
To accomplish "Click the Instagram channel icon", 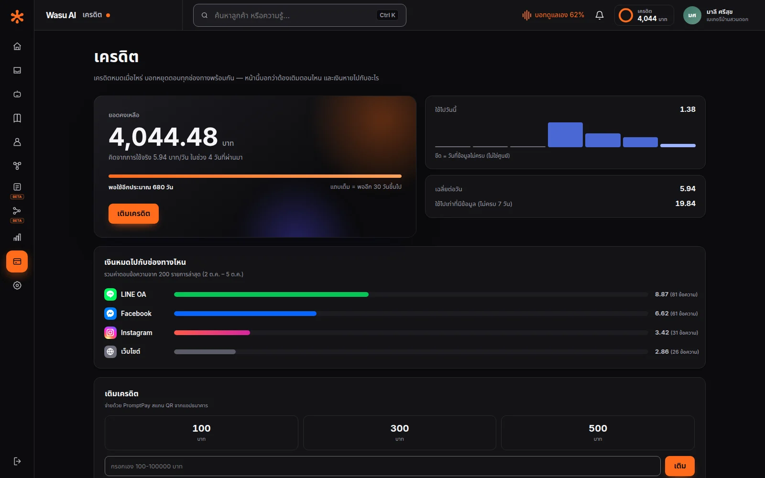I will tap(110, 333).
